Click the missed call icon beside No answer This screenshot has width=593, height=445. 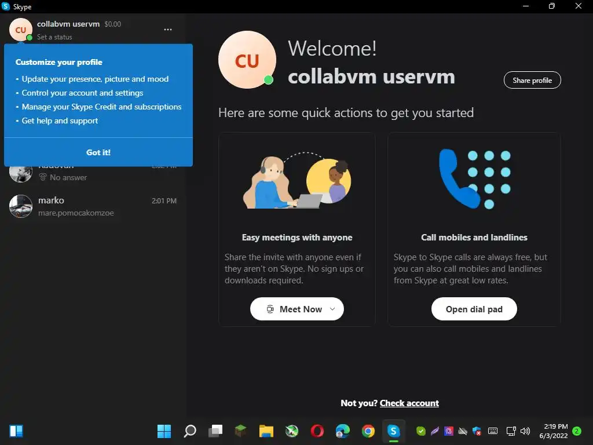pos(43,177)
